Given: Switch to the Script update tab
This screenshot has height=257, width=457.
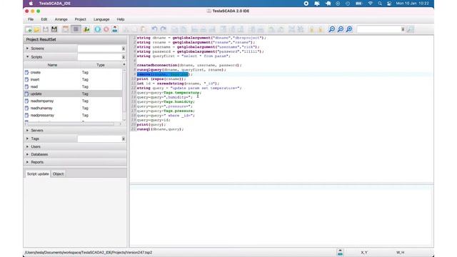Looking at the screenshot, I should tap(38, 173).
